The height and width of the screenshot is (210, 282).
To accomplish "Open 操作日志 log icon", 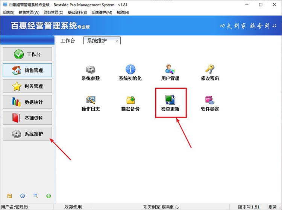I will point(91,100).
